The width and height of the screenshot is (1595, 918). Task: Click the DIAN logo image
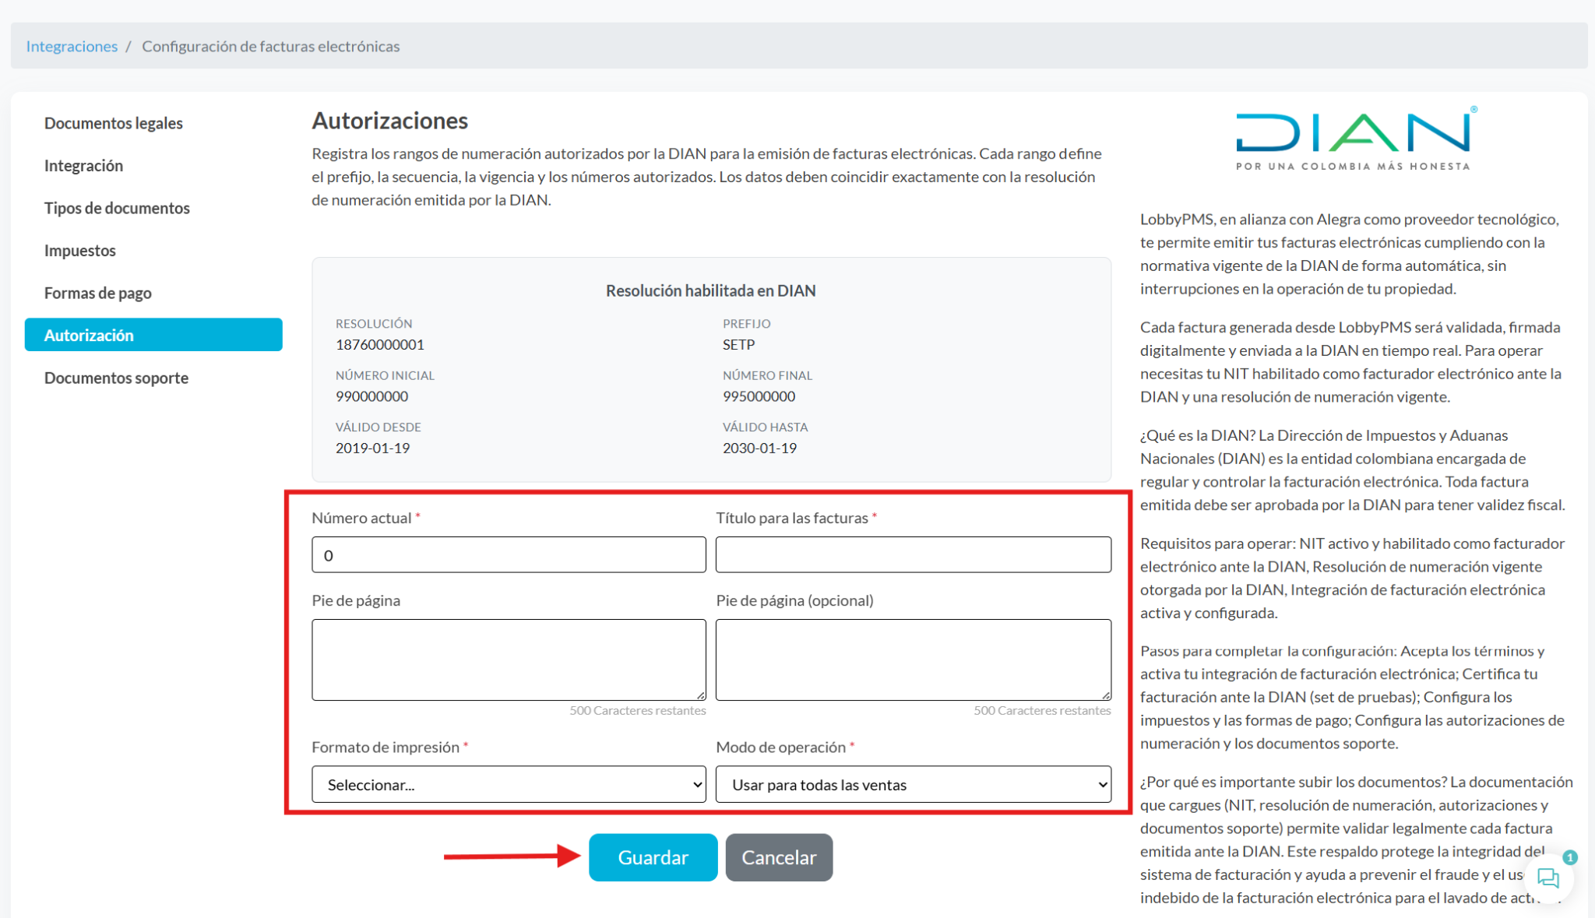pos(1355,139)
